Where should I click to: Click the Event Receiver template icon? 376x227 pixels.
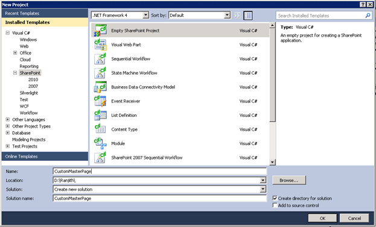100,101
